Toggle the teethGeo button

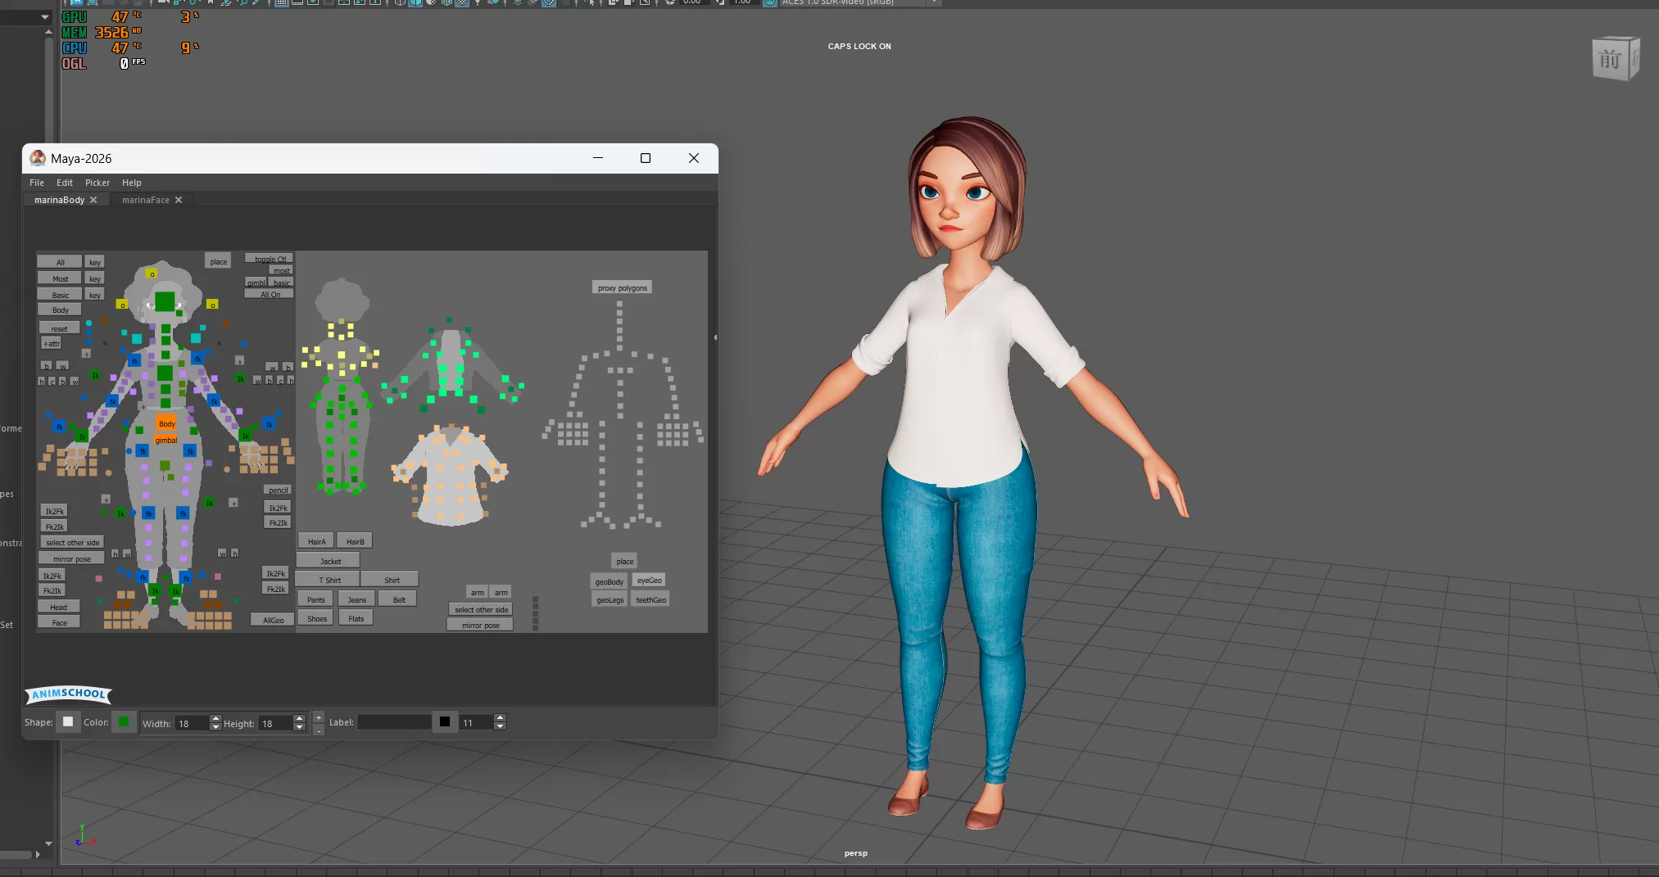[x=650, y=599]
